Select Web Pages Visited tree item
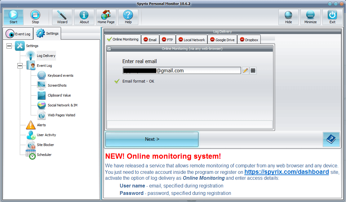 point(61,115)
